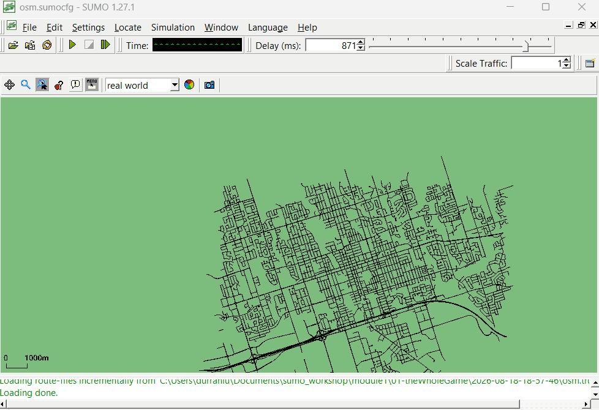Edit the color scheme with the color wheel icon
599x410 pixels.
click(x=189, y=84)
